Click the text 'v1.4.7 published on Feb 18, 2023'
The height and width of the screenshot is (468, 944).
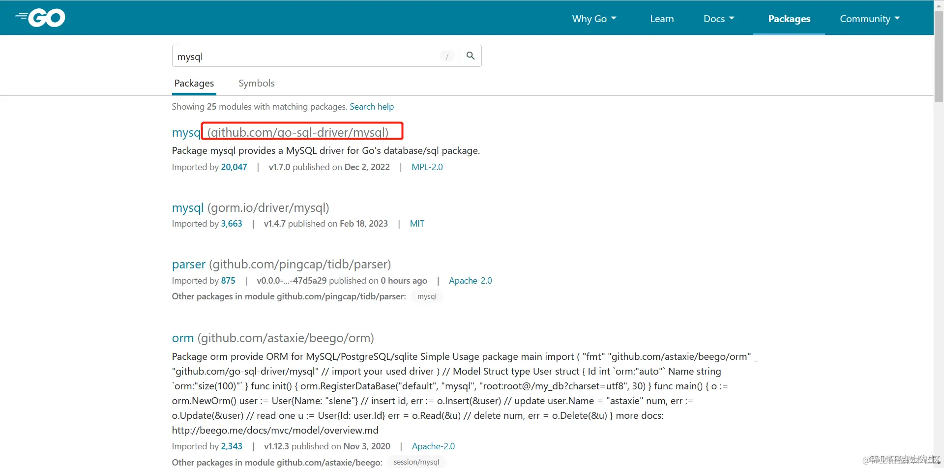coord(326,224)
